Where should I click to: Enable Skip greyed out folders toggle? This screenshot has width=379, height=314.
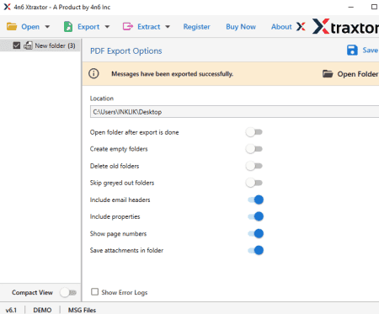tap(254, 183)
